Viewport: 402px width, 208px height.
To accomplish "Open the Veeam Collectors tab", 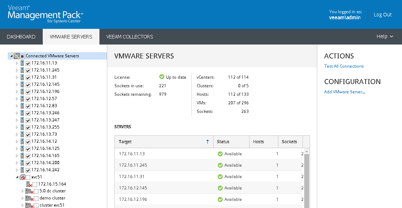I will (x=130, y=37).
